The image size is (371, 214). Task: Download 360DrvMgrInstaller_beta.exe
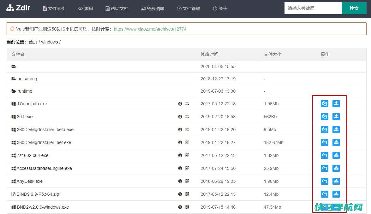coord(336,130)
